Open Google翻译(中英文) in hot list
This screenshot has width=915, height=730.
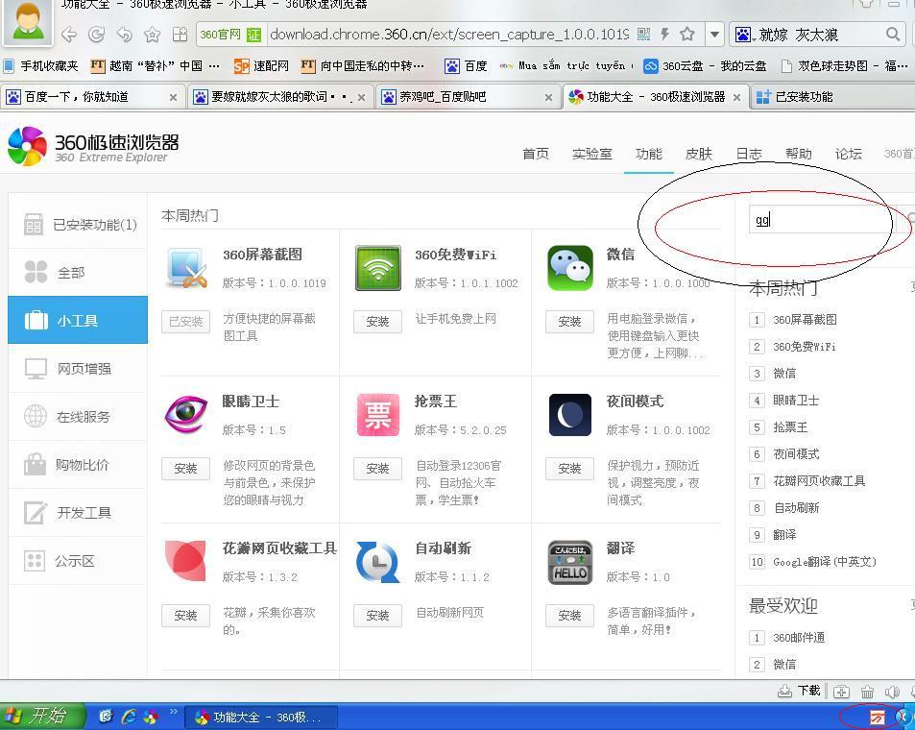[825, 562]
